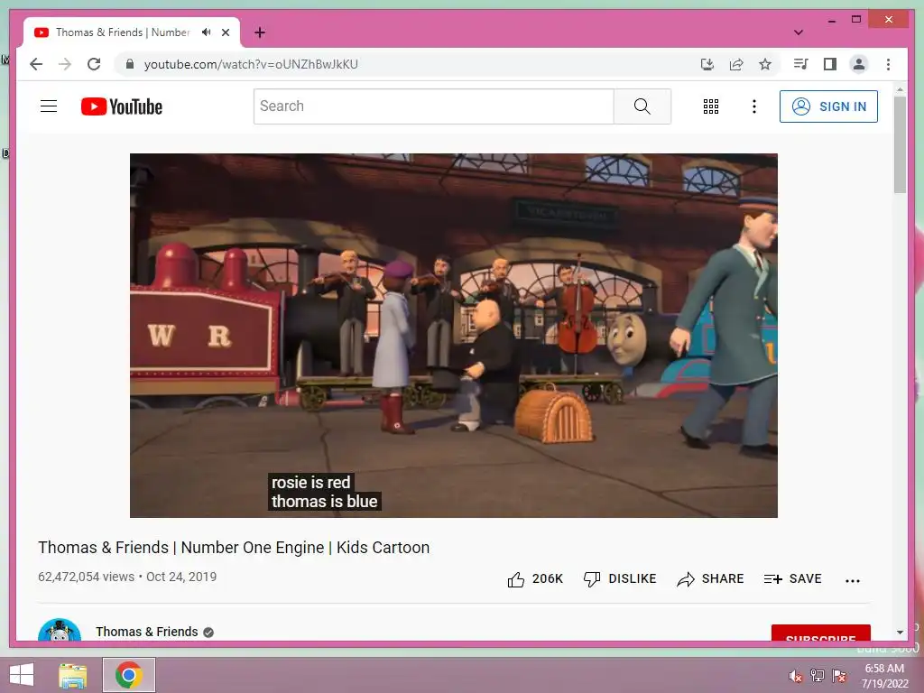924x693 pixels.
Task: Toggle Chrome side panel
Action: point(830,64)
